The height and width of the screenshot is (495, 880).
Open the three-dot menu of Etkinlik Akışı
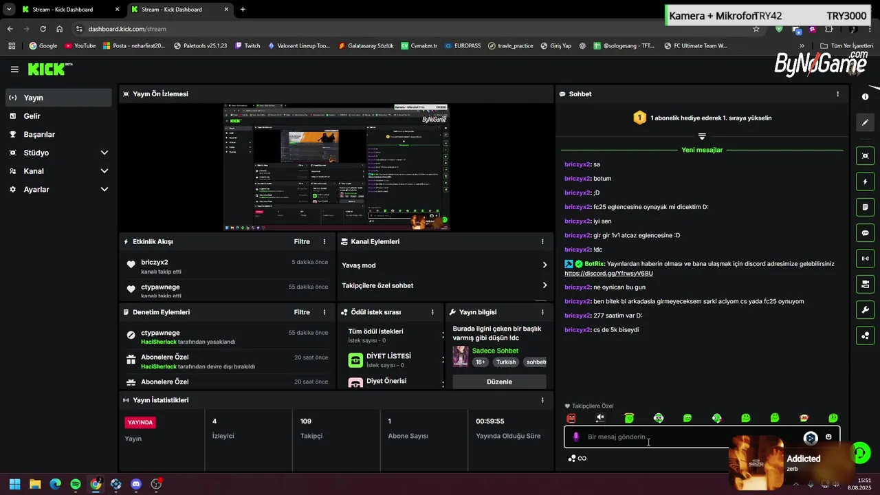(x=324, y=242)
